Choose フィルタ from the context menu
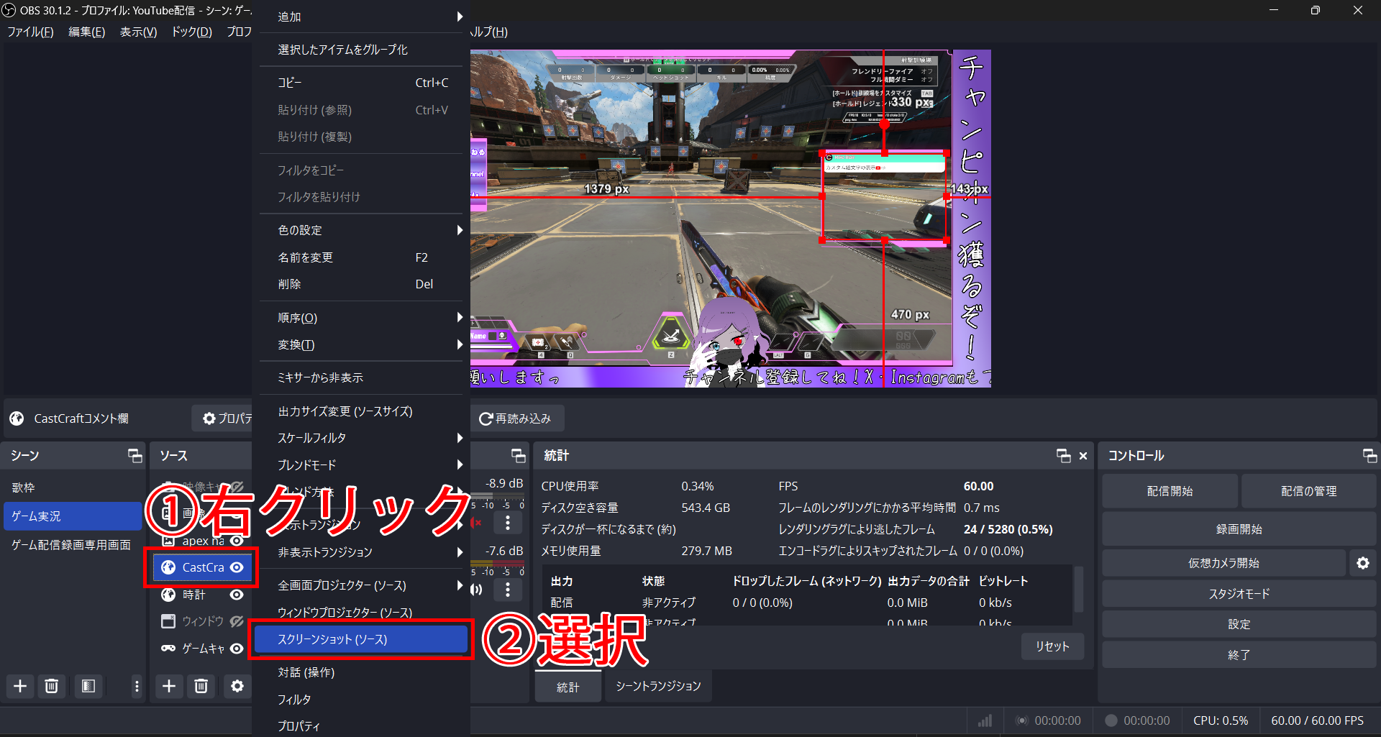Screen dimensions: 1381x737 (x=361, y=699)
